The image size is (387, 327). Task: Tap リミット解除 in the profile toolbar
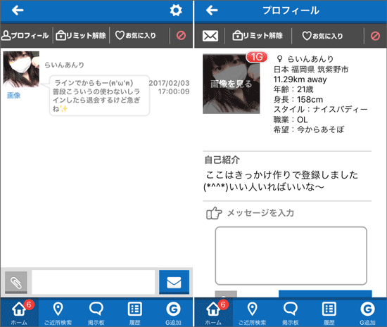[258, 36]
